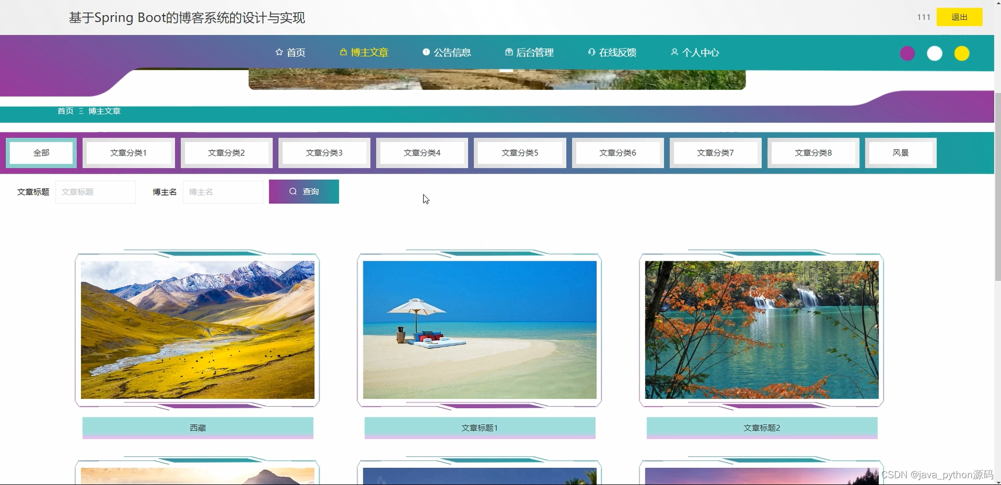Click the magnifier icon in 查询 button

(x=293, y=191)
